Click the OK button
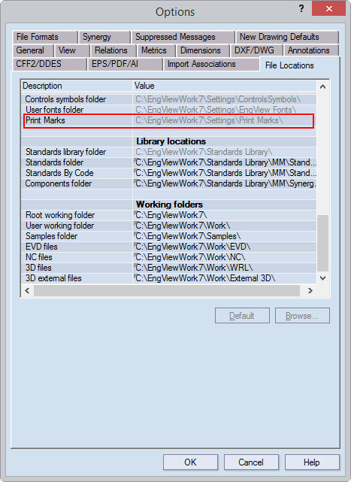The image size is (351, 482). click(x=190, y=462)
